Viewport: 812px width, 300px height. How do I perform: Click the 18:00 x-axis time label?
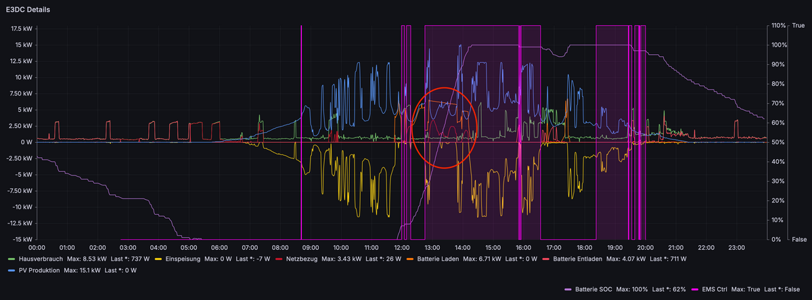[584, 247]
